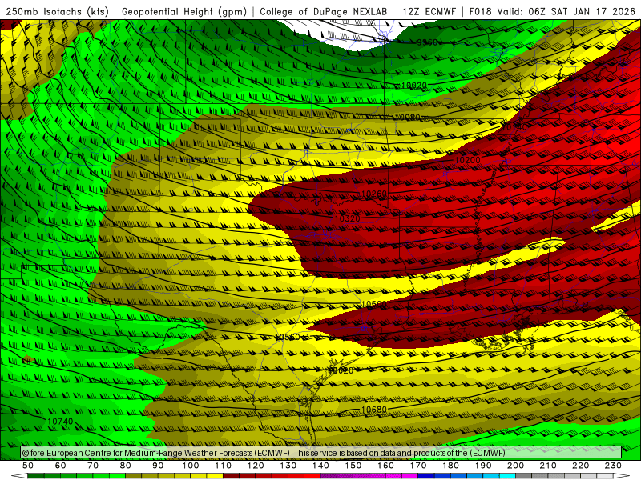
Task: Click the right arrow end of the color bar
Action: [622, 476]
